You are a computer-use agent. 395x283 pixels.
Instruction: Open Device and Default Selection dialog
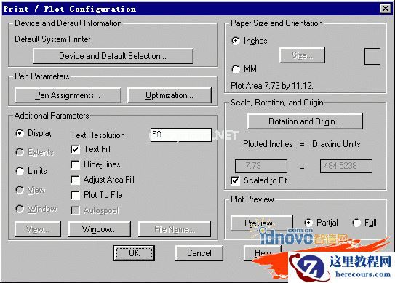(113, 56)
